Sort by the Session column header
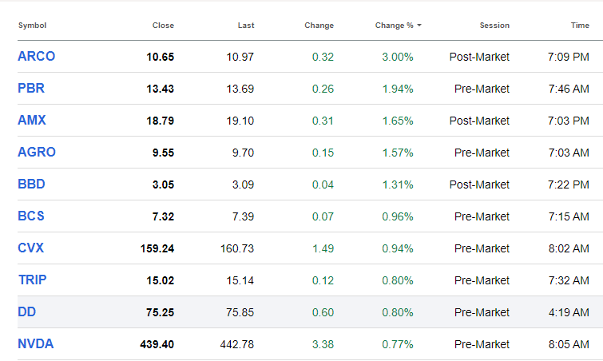The height and width of the screenshot is (361, 603). [494, 26]
